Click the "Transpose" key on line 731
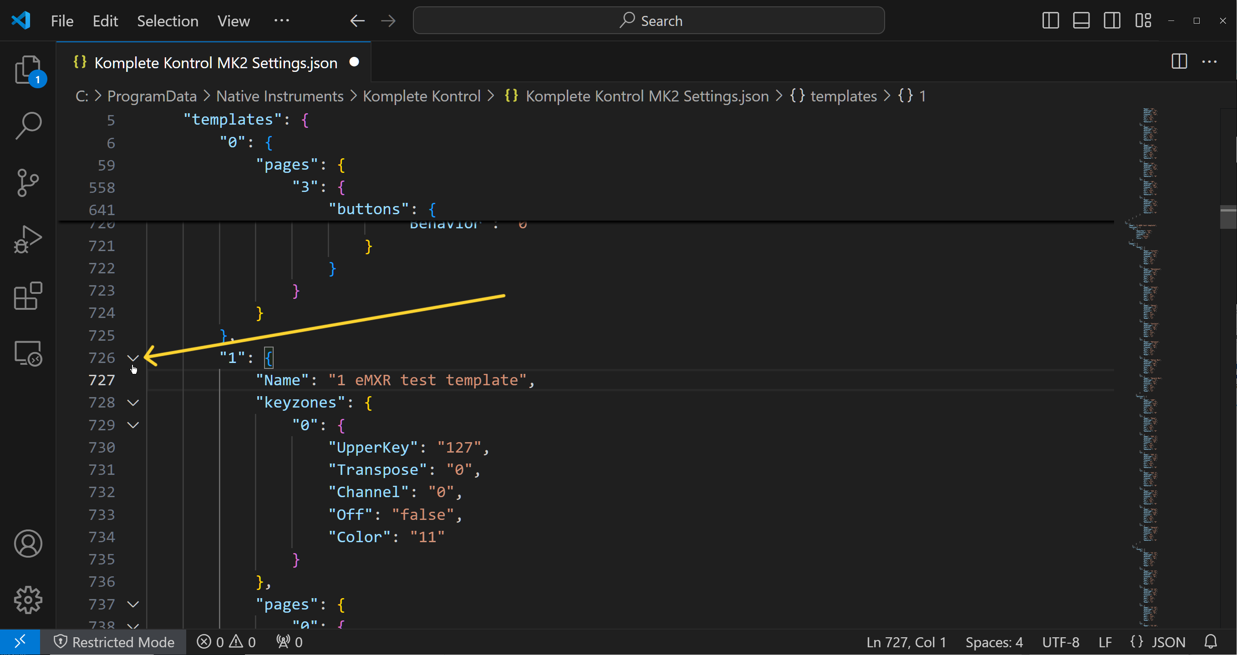 click(377, 470)
